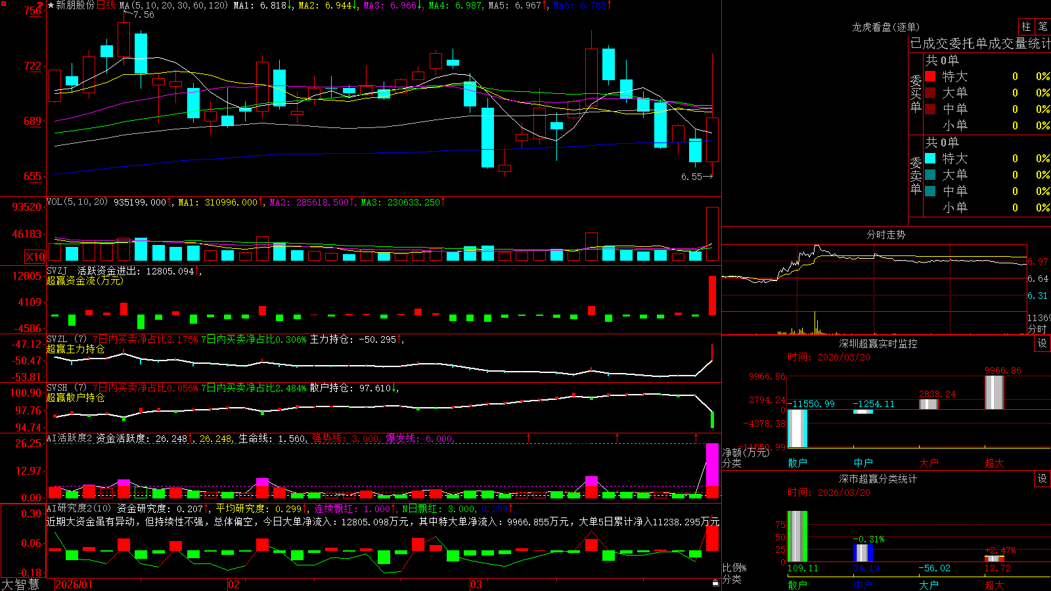
Task: Select 大户 in 深圳超赢实时监控 chart
Action: point(929,463)
